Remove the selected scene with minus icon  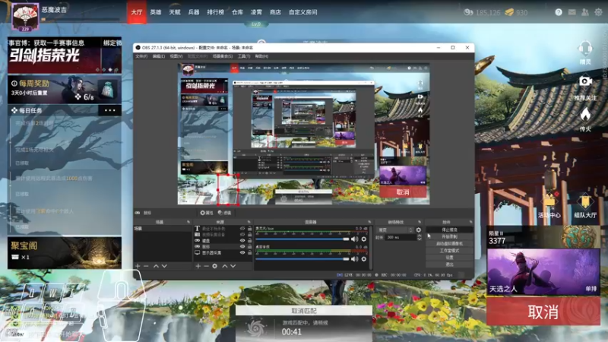tap(146, 266)
